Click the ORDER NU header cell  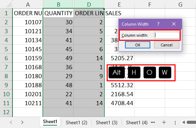[x=28, y=13]
